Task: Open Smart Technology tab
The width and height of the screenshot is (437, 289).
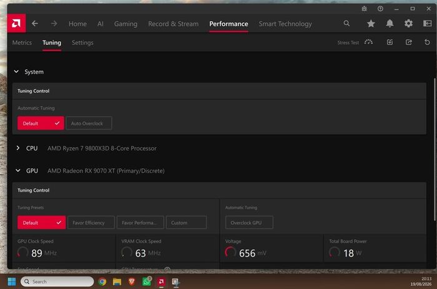Action: pos(285,24)
